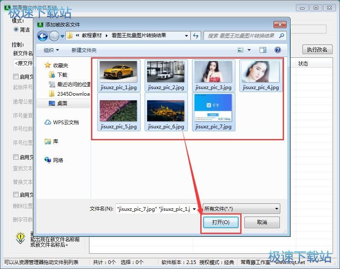Open recent locations dropdown beside nav arrows
Image resolution: width=340 pixels, height=269 pixels.
click(62, 36)
